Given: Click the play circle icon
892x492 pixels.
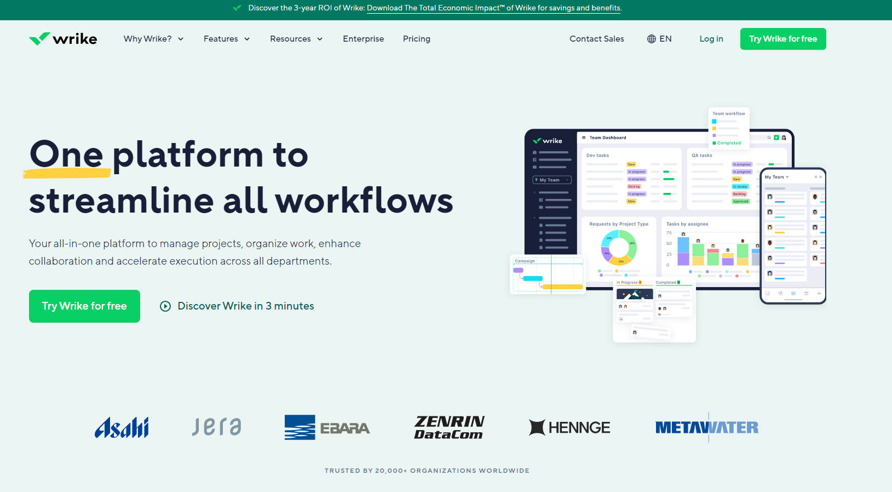Looking at the screenshot, I should [x=165, y=306].
